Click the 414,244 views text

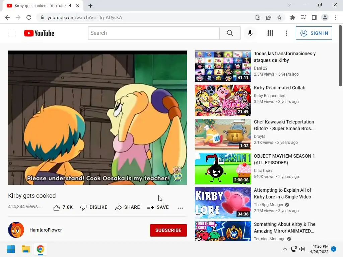coord(24,207)
